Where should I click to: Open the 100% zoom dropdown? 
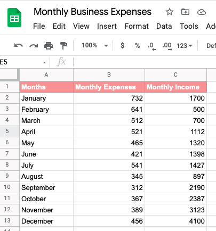[x=95, y=45]
